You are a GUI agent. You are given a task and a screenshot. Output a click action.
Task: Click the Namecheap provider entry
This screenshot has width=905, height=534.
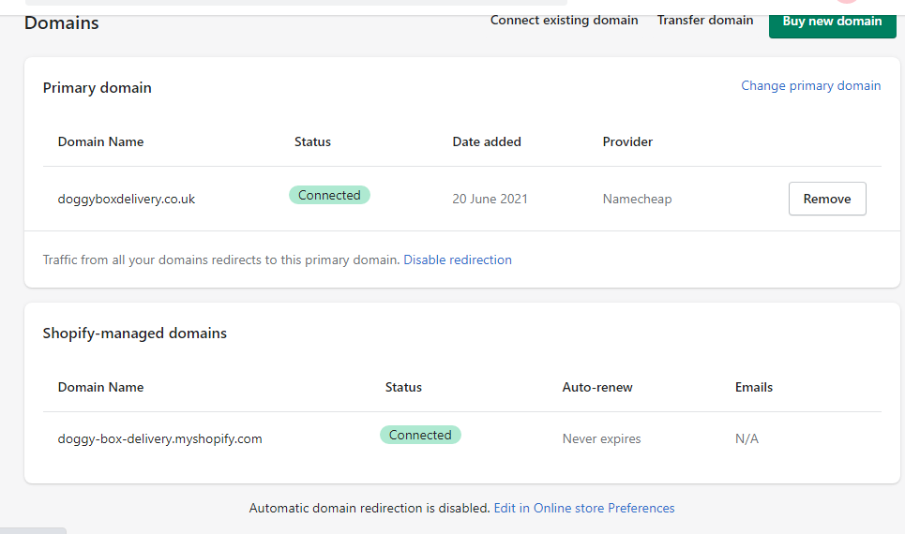[637, 199]
